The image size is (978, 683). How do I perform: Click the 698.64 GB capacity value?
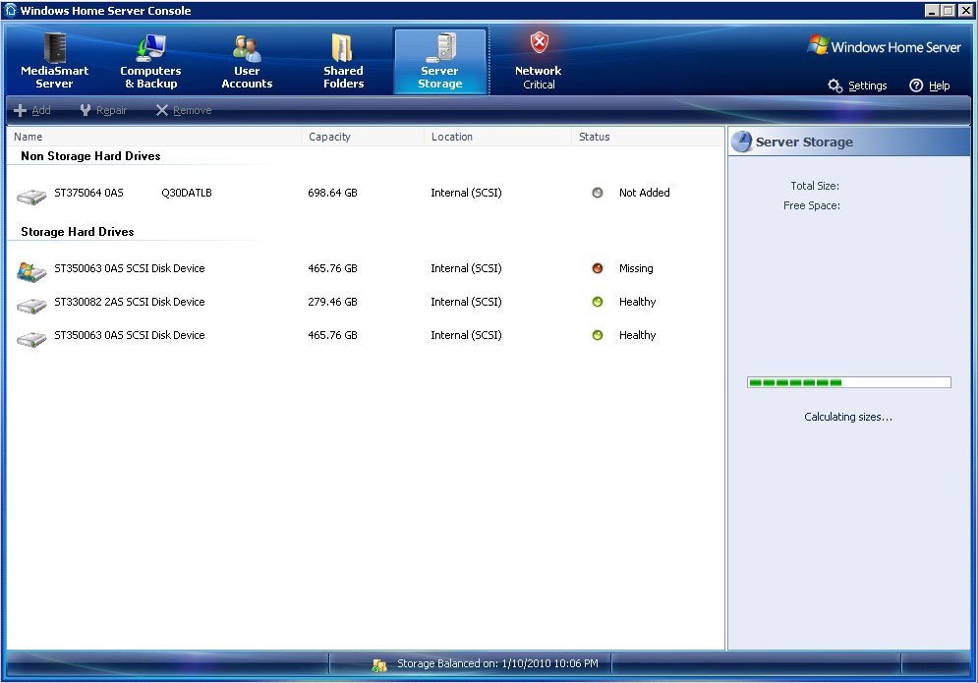[x=332, y=193]
